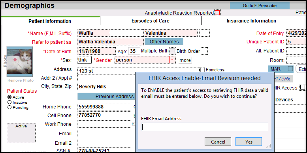Check the Anaphylactic Reaction Reported box
Viewport: 307px width, 153px height.
pyautogui.click(x=217, y=13)
